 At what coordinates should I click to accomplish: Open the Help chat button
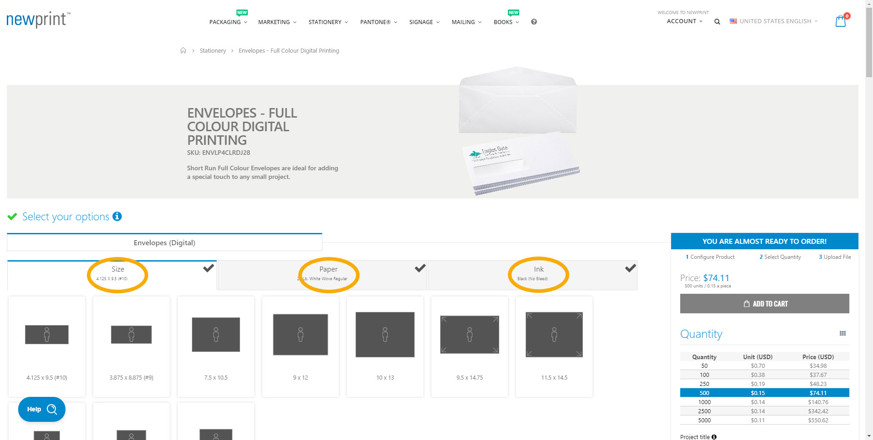tap(42, 409)
